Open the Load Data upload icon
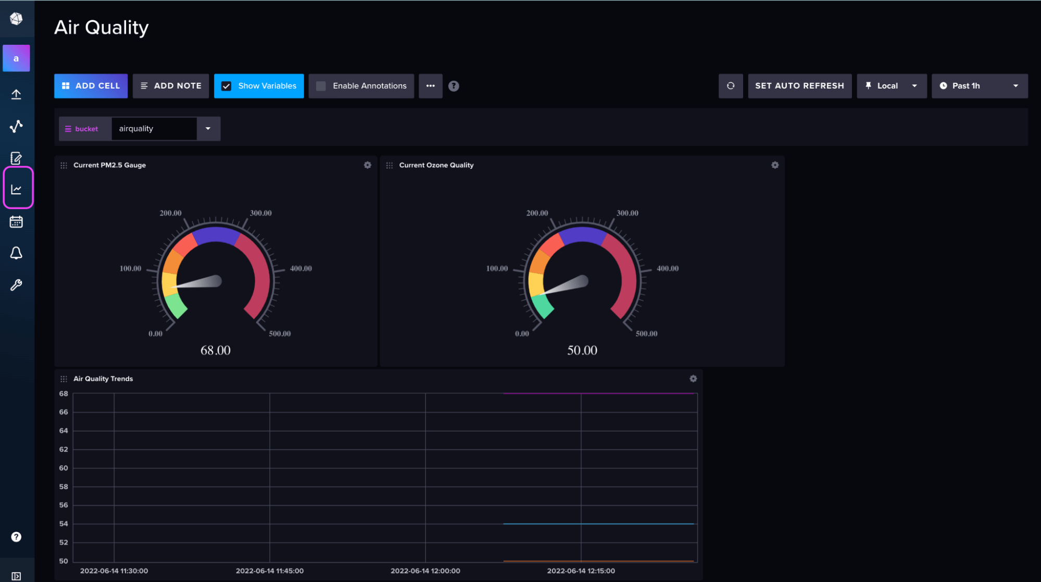1041x582 pixels. coord(16,94)
